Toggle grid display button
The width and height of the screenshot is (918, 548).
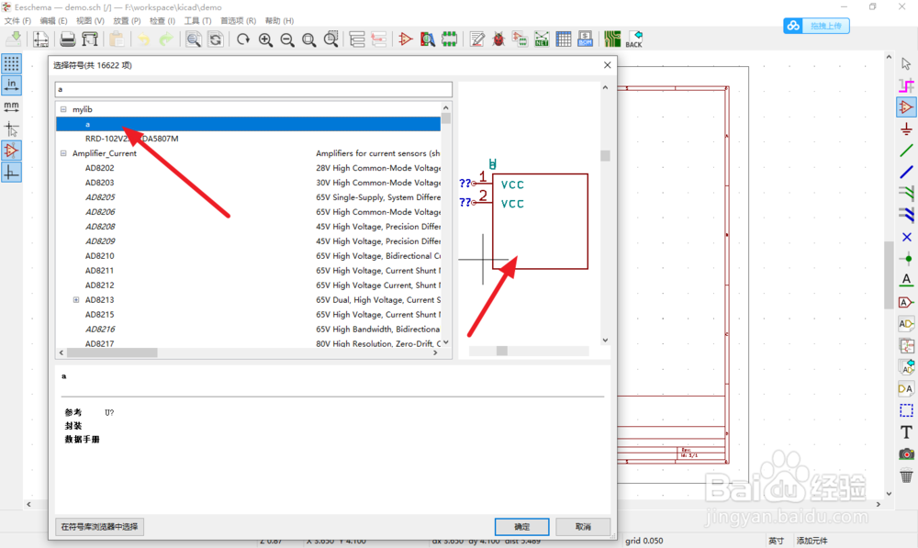12,64
